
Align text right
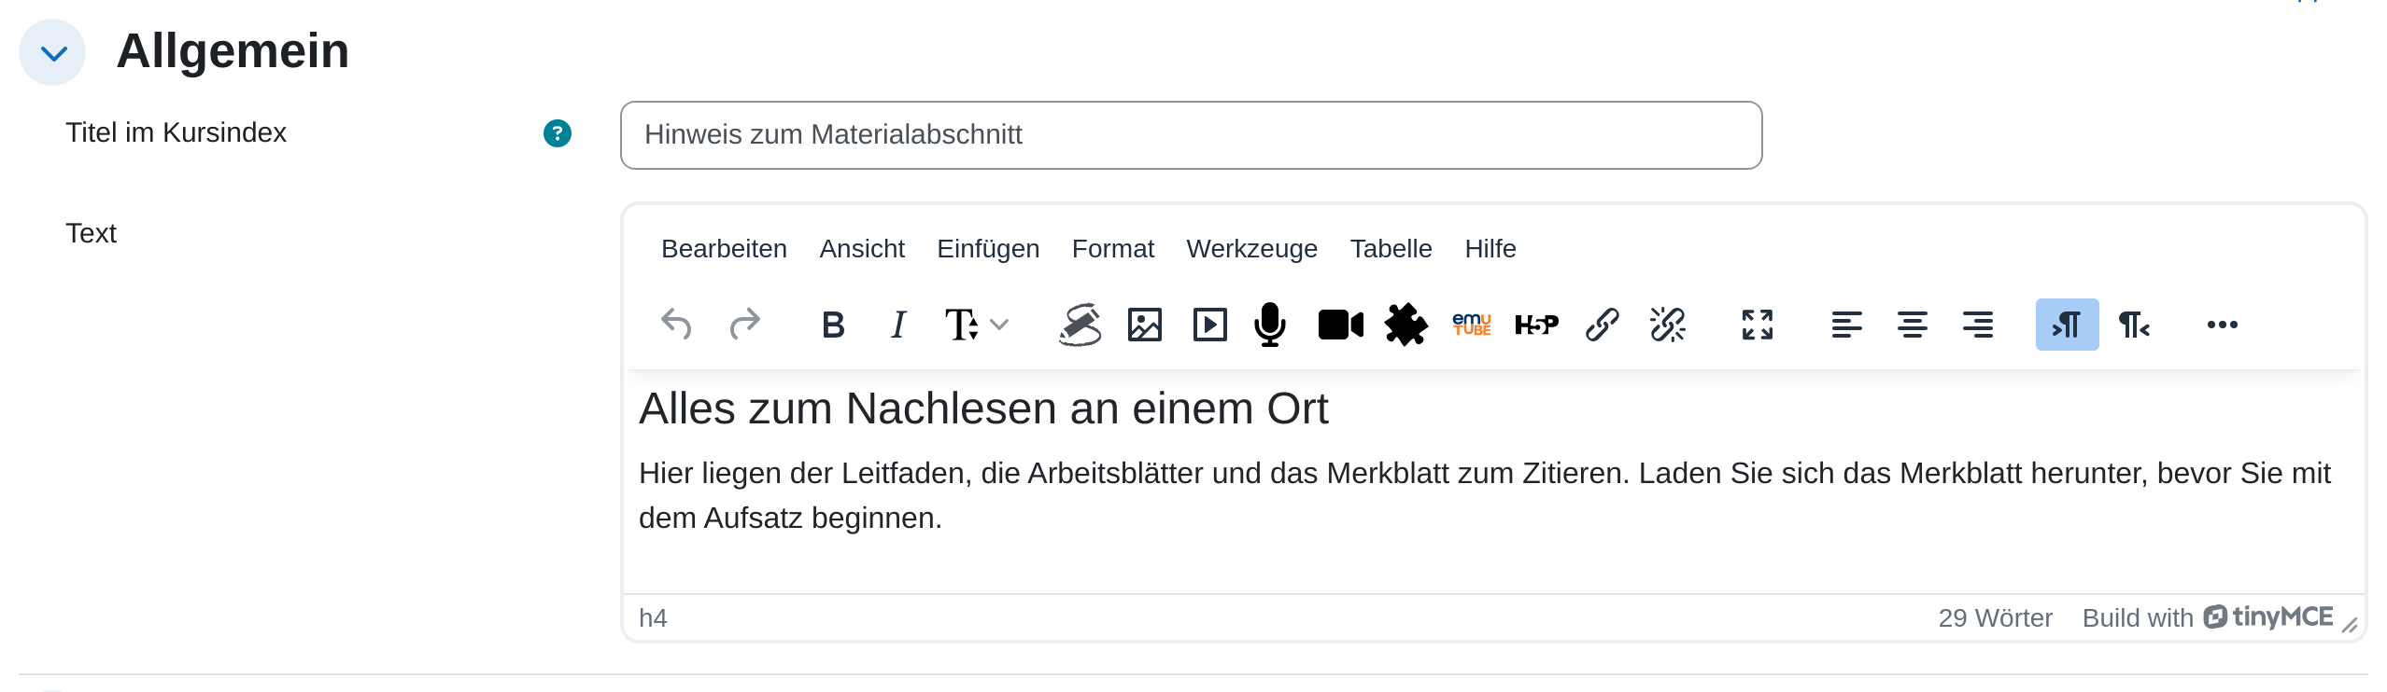coord(1978,325)
